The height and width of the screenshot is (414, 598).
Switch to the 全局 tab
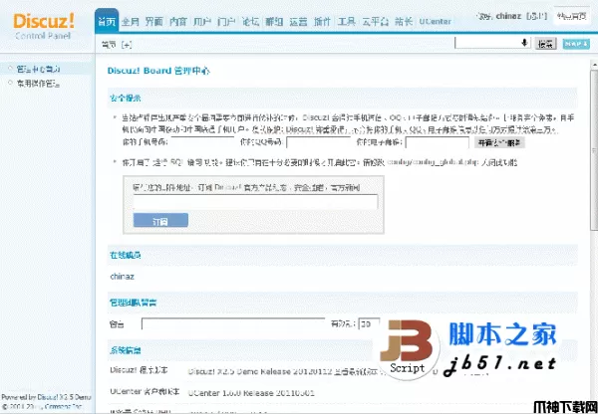point(131,22)
